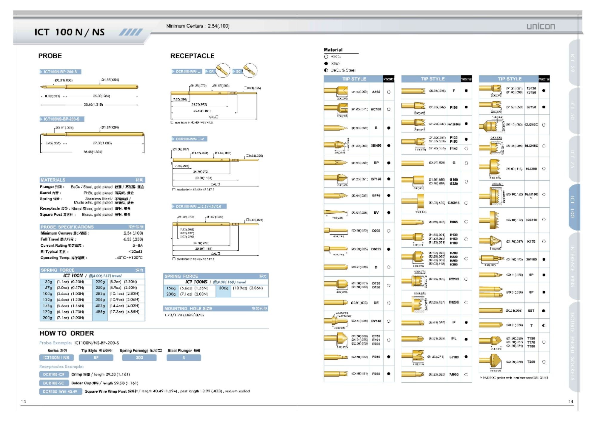Screen dimensions: 597x421
Task: Check the box under the DCR100-WW-□-V drawing
Action: point(174,189)
